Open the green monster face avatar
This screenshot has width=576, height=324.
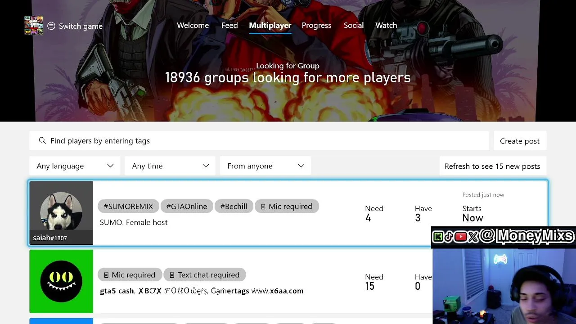(x=61, y=281)
